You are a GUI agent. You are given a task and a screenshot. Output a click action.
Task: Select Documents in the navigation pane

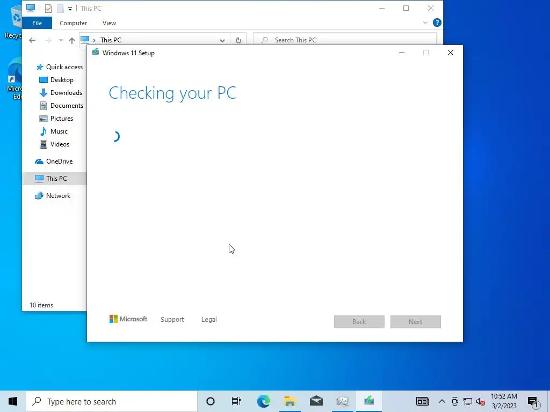point(61,106)
